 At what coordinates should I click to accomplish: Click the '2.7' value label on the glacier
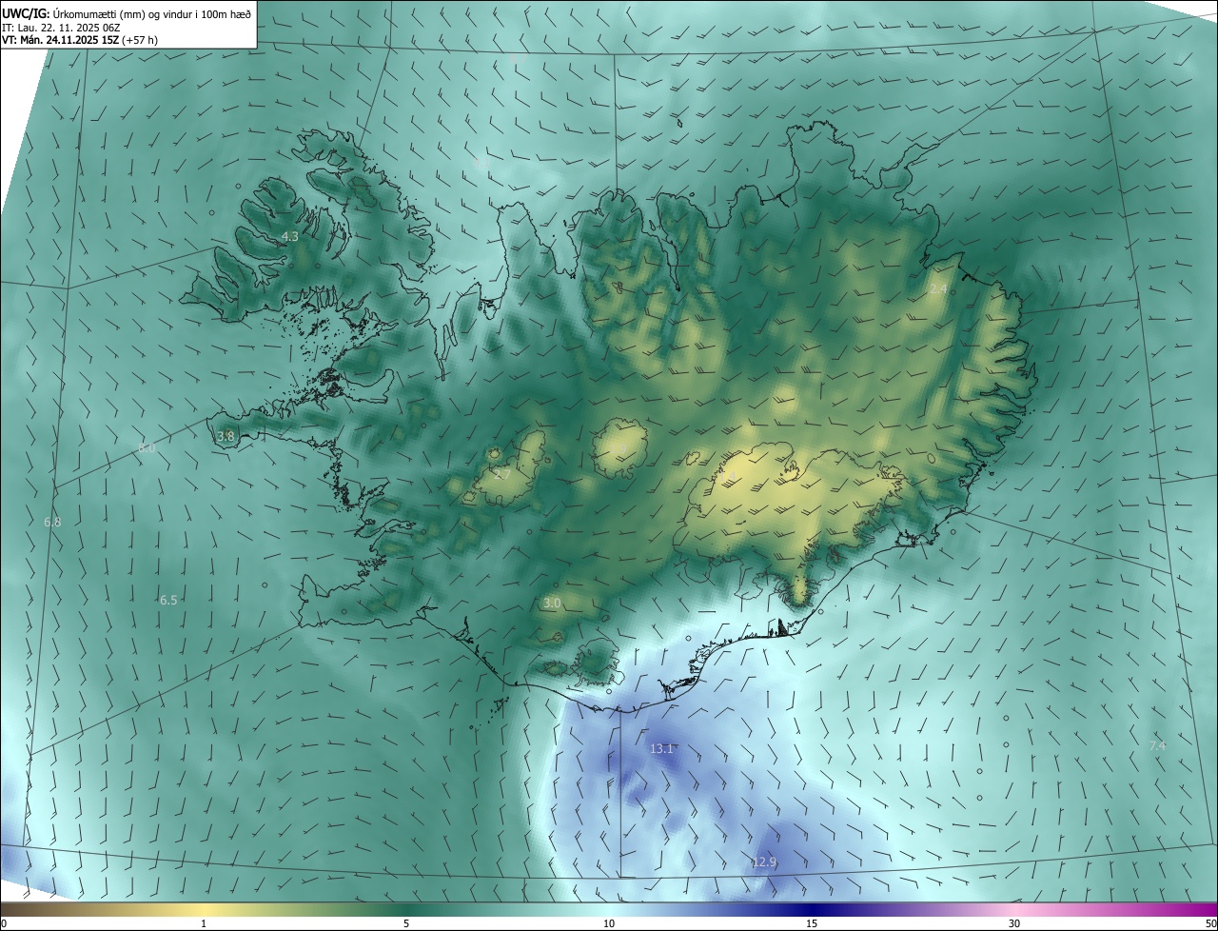click(502, 474)
